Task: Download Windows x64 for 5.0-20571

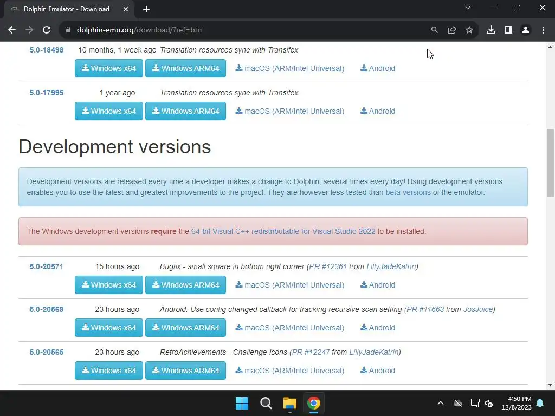Action: [x=109, y=285]
